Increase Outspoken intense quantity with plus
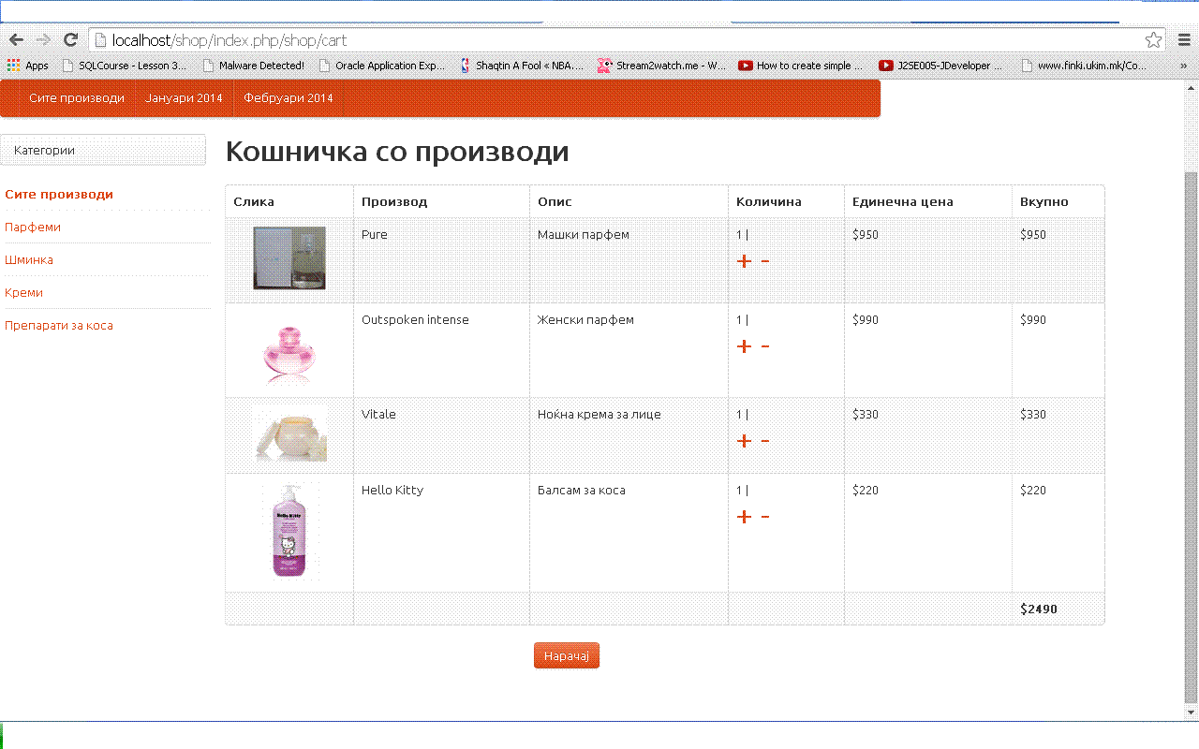 click(744, 346)
